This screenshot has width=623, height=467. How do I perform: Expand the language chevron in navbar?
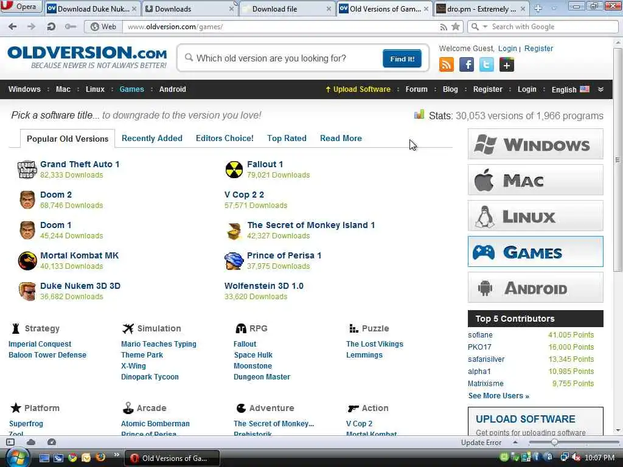point(600,89)
